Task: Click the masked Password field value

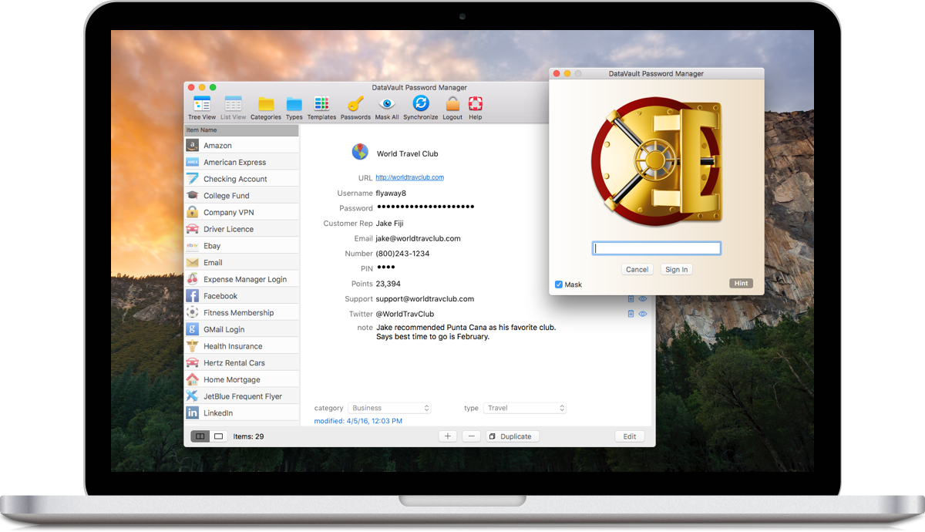Action: pos(425,207)
